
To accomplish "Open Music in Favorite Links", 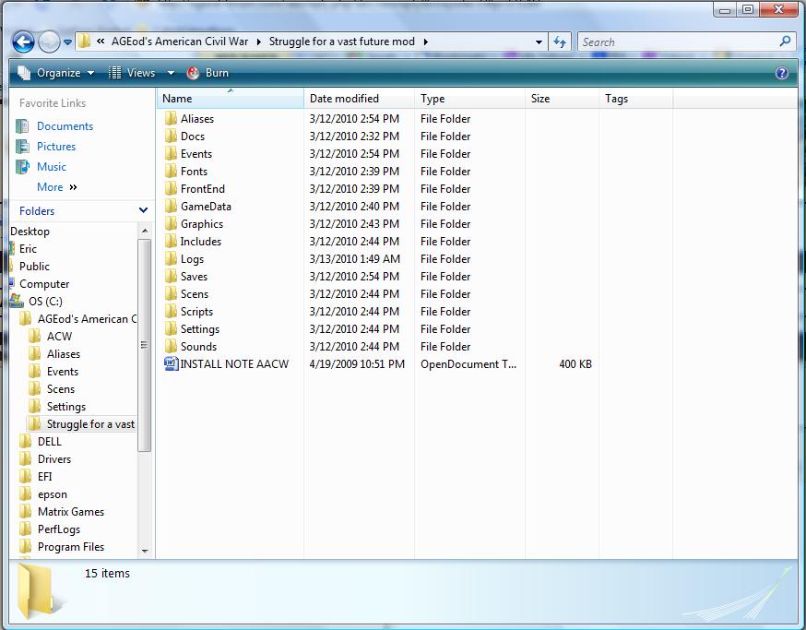I will click(52, 167).
